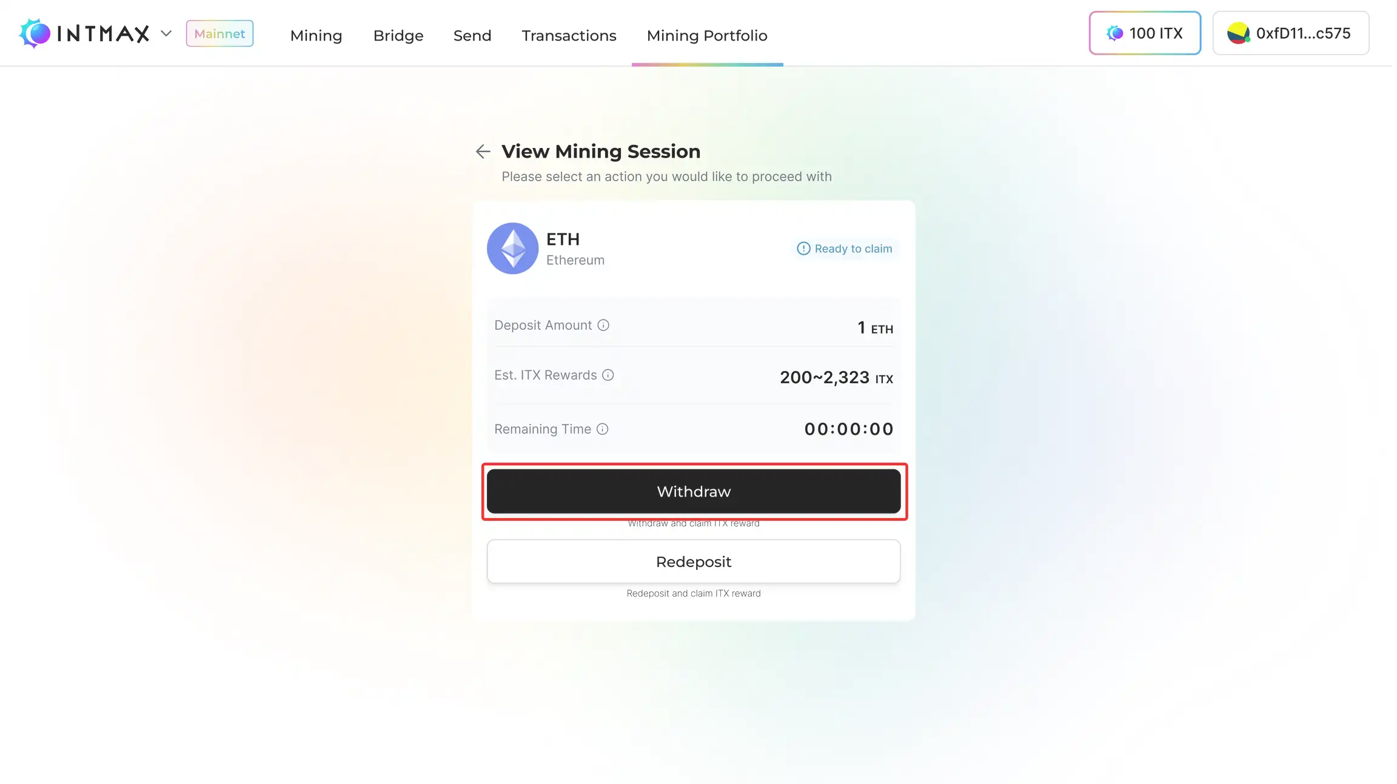Click the ITX token icon in balance button
The height and width of the screenshot is (784, 1397).
[1114, 33]
